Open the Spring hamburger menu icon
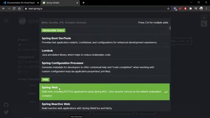Image resolution: width=210 pixels, height=118 pixels. coord(6,21)
